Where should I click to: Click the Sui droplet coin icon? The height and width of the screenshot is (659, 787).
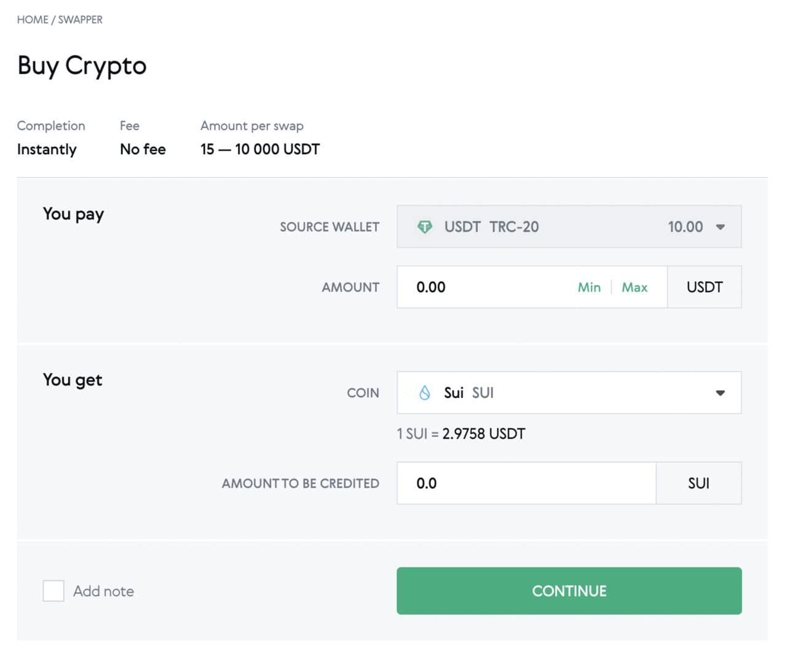coord(425,392)
